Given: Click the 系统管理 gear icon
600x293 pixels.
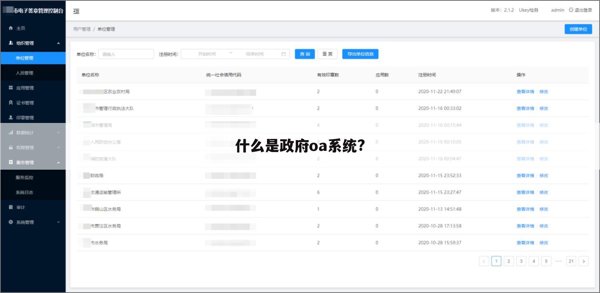Looking at the screenshot, I should click(x=11, y=222).
